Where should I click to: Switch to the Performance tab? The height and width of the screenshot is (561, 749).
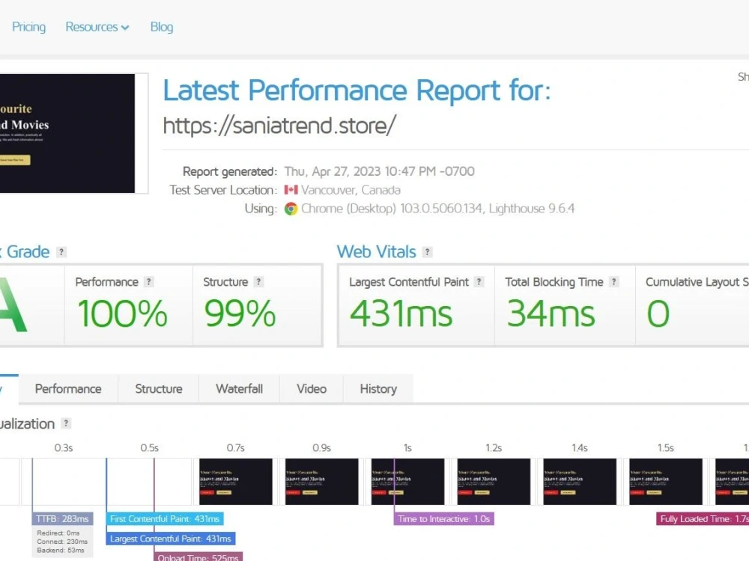[68, 389]
